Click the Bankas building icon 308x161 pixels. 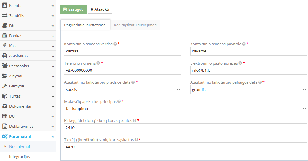[5, 36]
